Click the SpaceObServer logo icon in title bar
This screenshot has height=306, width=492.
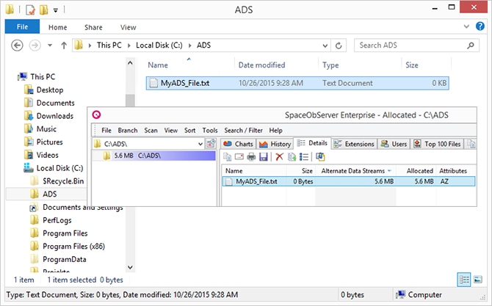point(96,114)
